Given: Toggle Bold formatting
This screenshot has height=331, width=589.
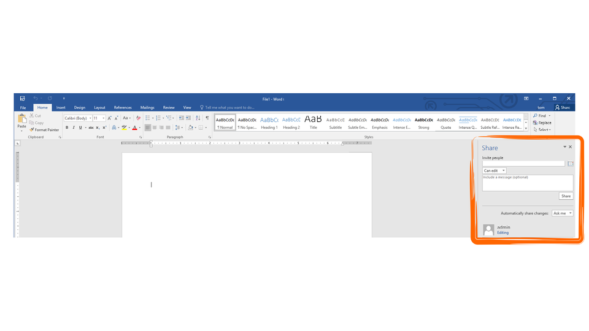Looking at the screenshot, I should [67, 127].
